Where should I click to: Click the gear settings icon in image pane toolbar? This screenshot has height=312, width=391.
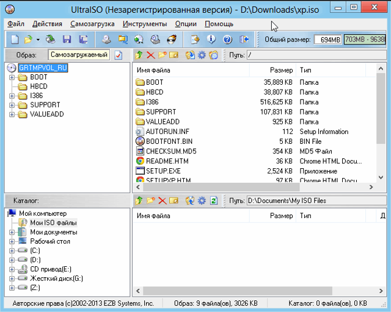202,55
